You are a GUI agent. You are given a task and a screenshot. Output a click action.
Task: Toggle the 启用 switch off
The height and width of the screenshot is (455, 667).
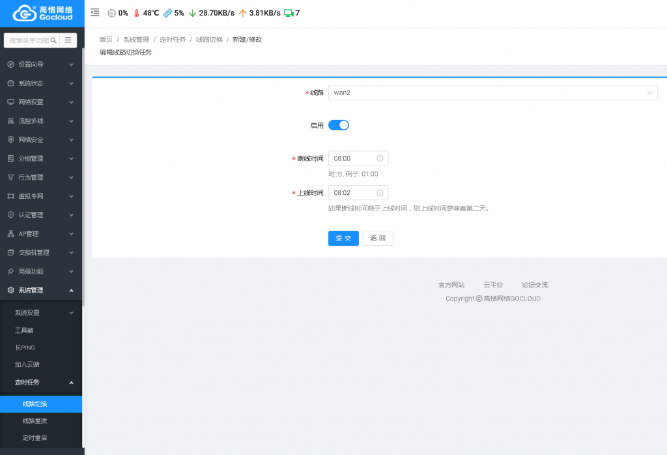coord(339,125)
